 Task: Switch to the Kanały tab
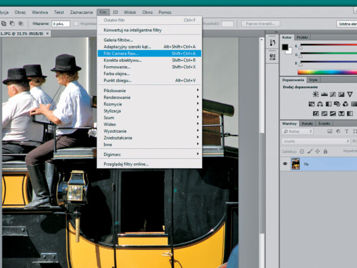click(307, 123)
